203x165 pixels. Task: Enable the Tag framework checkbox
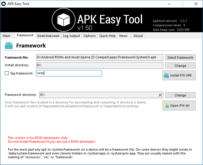(x=6, y=73)
